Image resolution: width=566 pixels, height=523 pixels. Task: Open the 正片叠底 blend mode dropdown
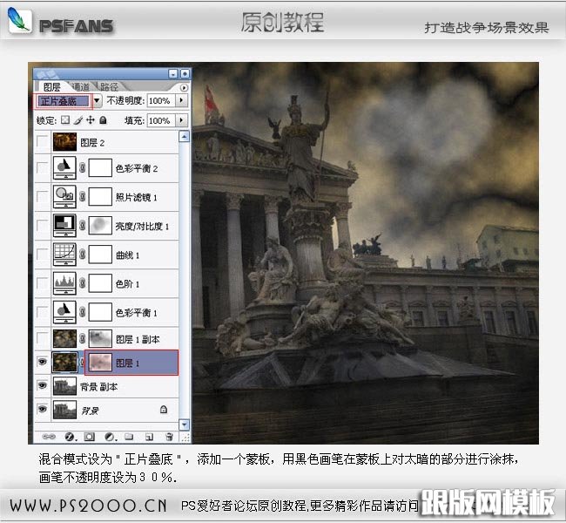(x=97, y=101)
